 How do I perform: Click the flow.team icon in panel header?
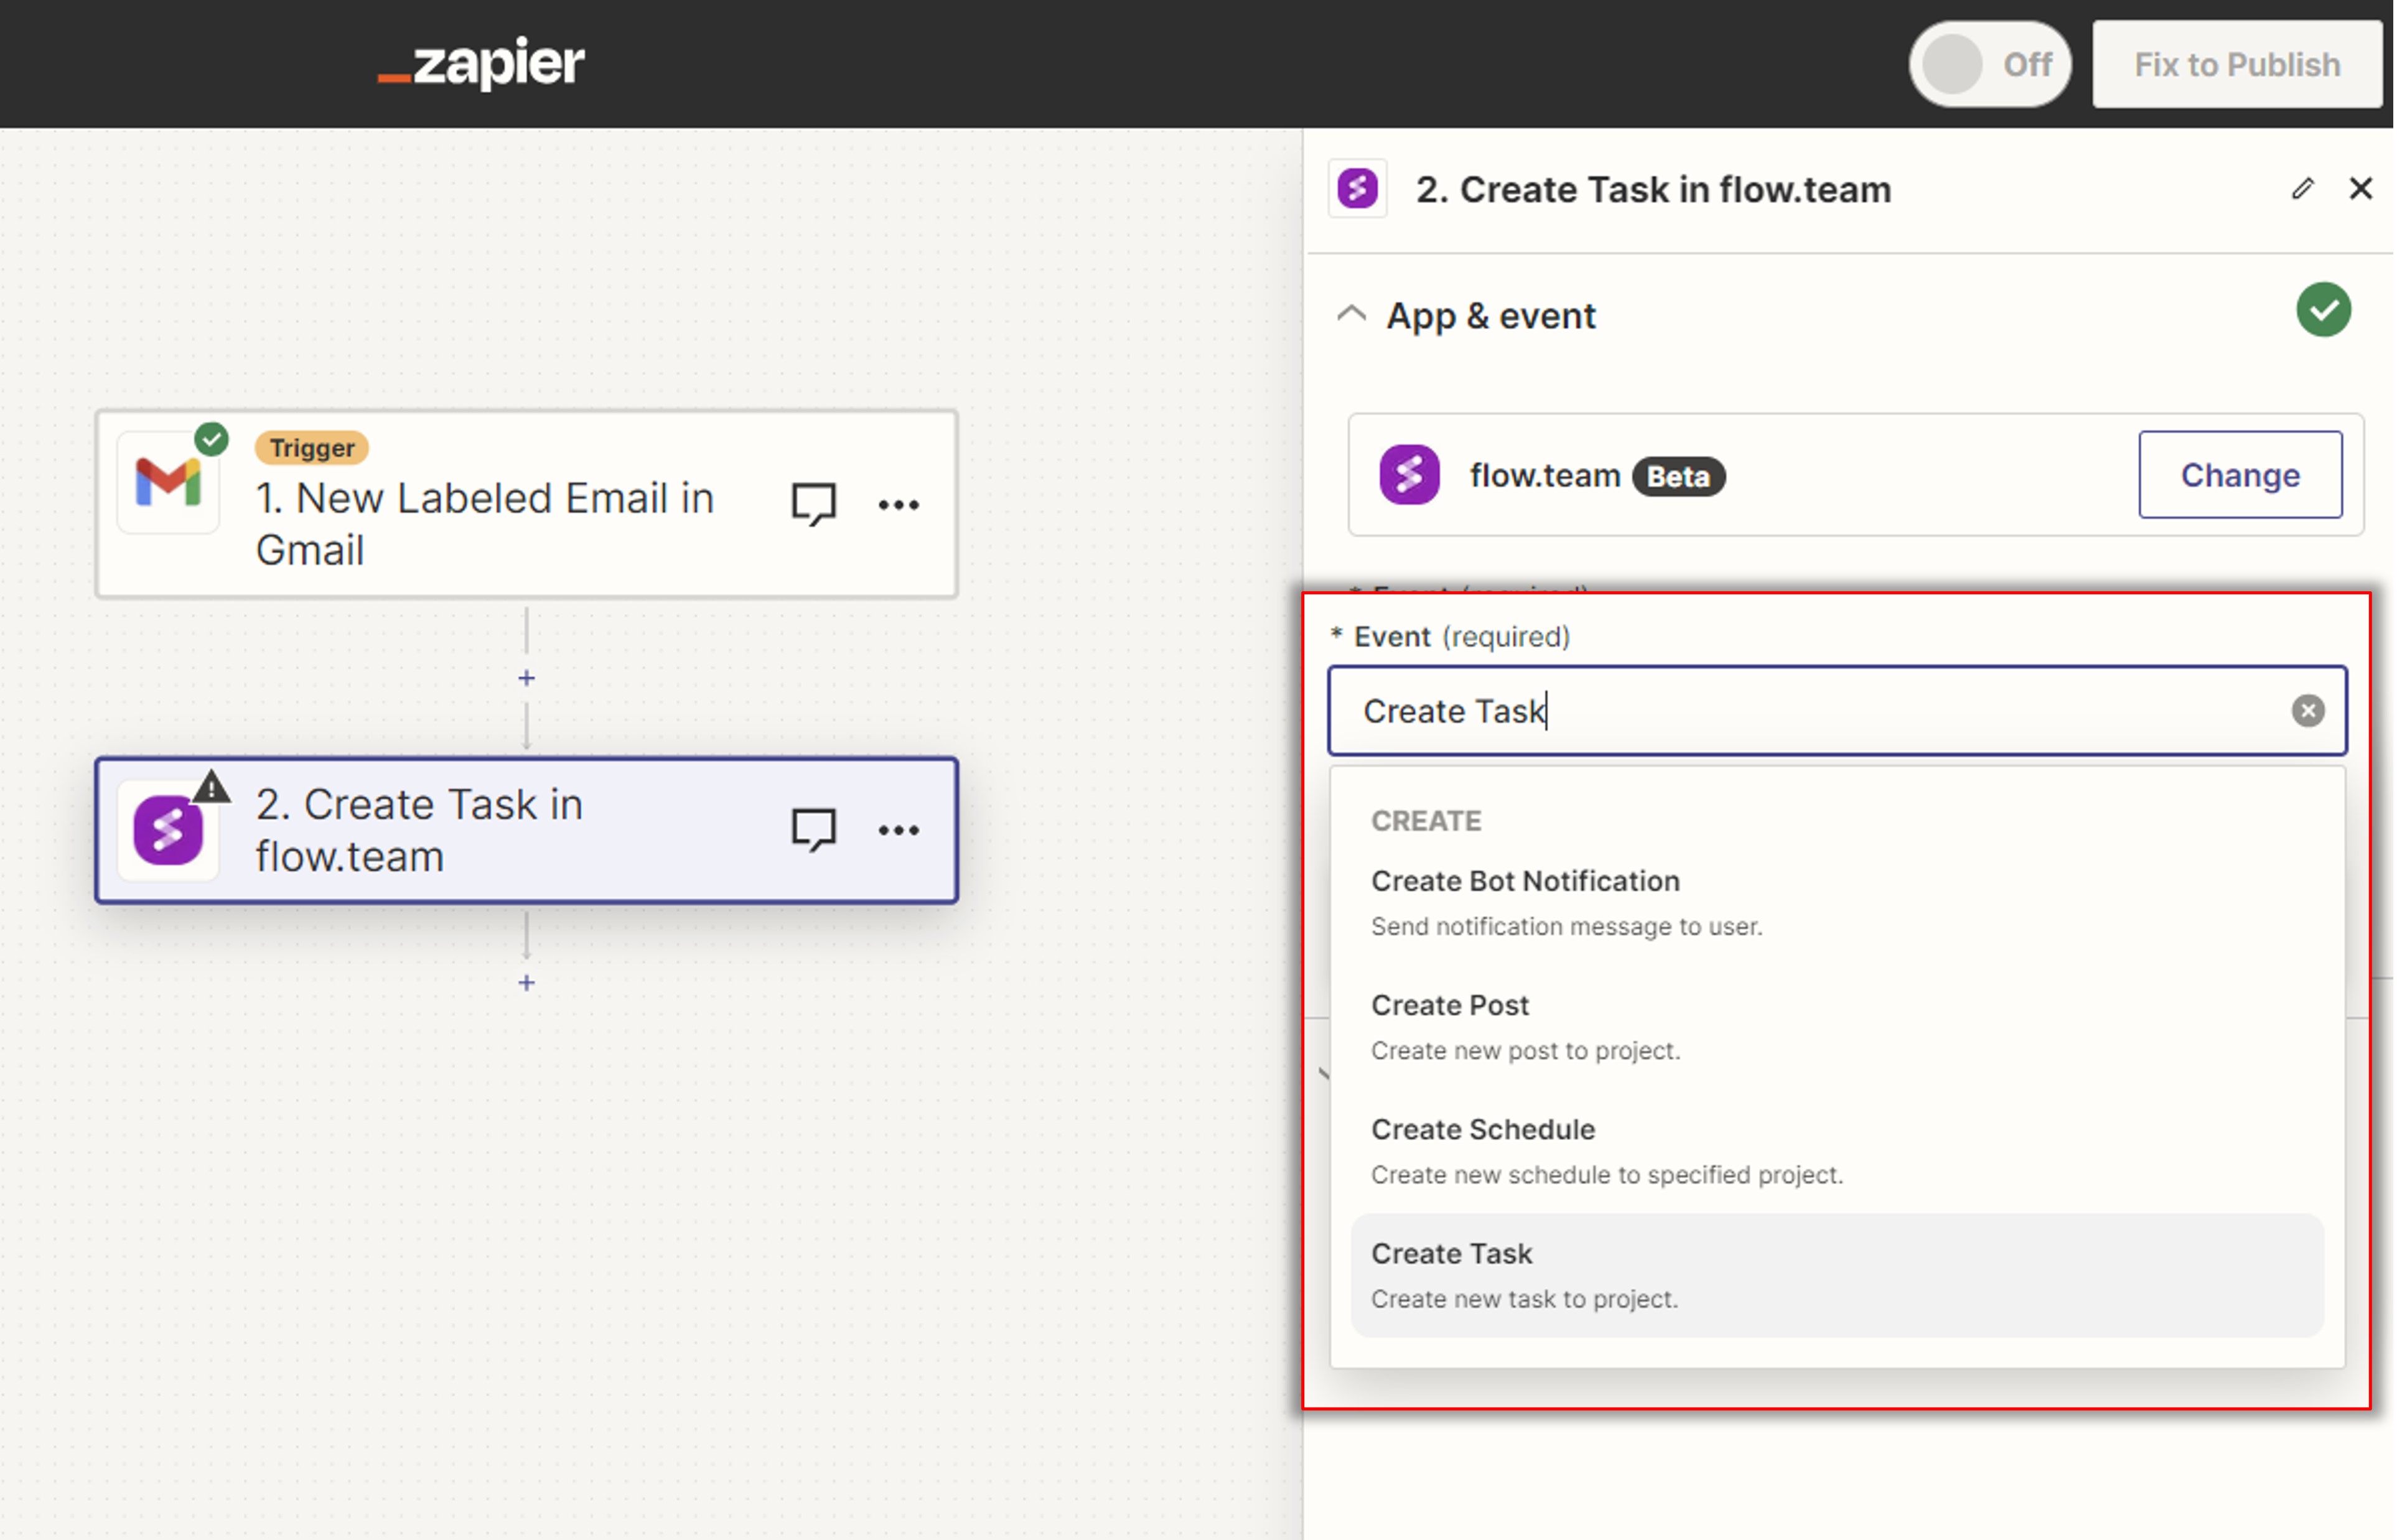pyautogui.click(x=1357, y=188)
